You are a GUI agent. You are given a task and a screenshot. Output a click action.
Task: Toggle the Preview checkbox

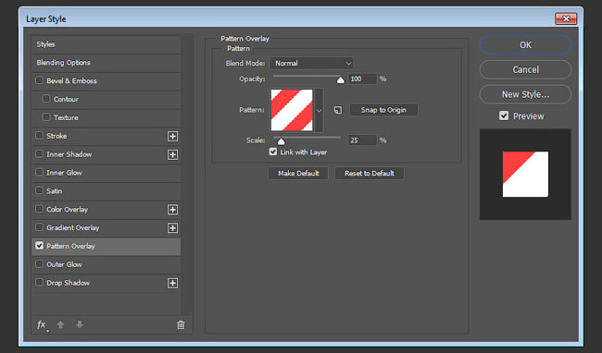504,116
